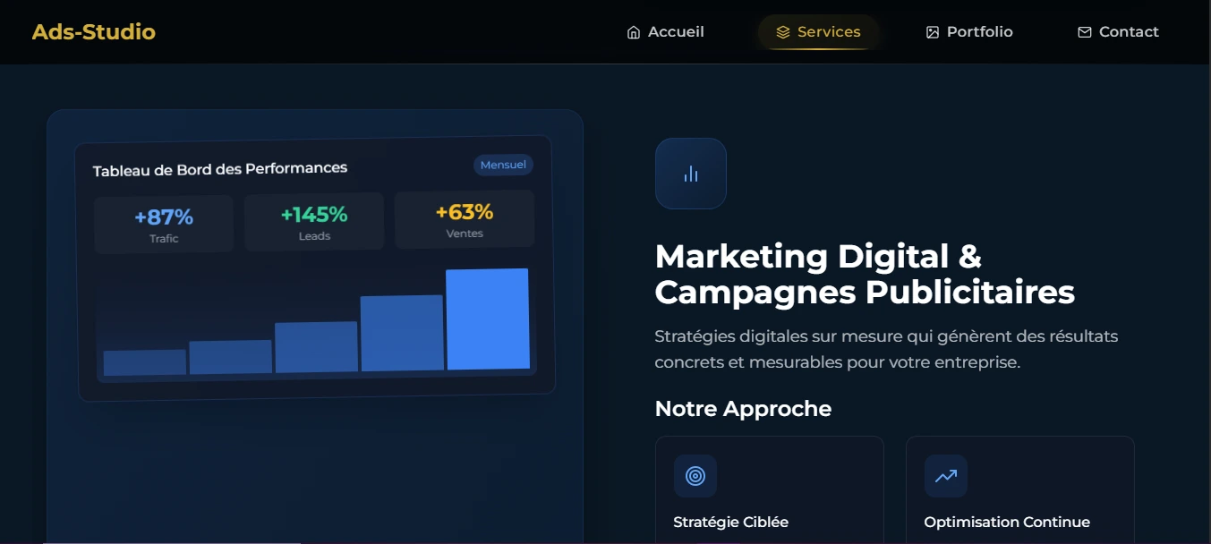Click the envelope icon beside Contact
The width and height of the screenshot is (1211, 544).
[x=1085, y=31]
